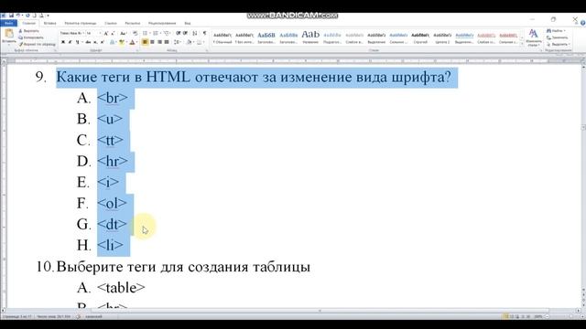The image size is (586, 329).
Task: Apply the Normal (Обычный) style
Action: pos(222,37)
